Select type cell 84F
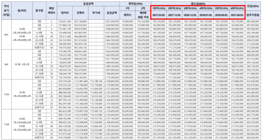 pos(6,64)
